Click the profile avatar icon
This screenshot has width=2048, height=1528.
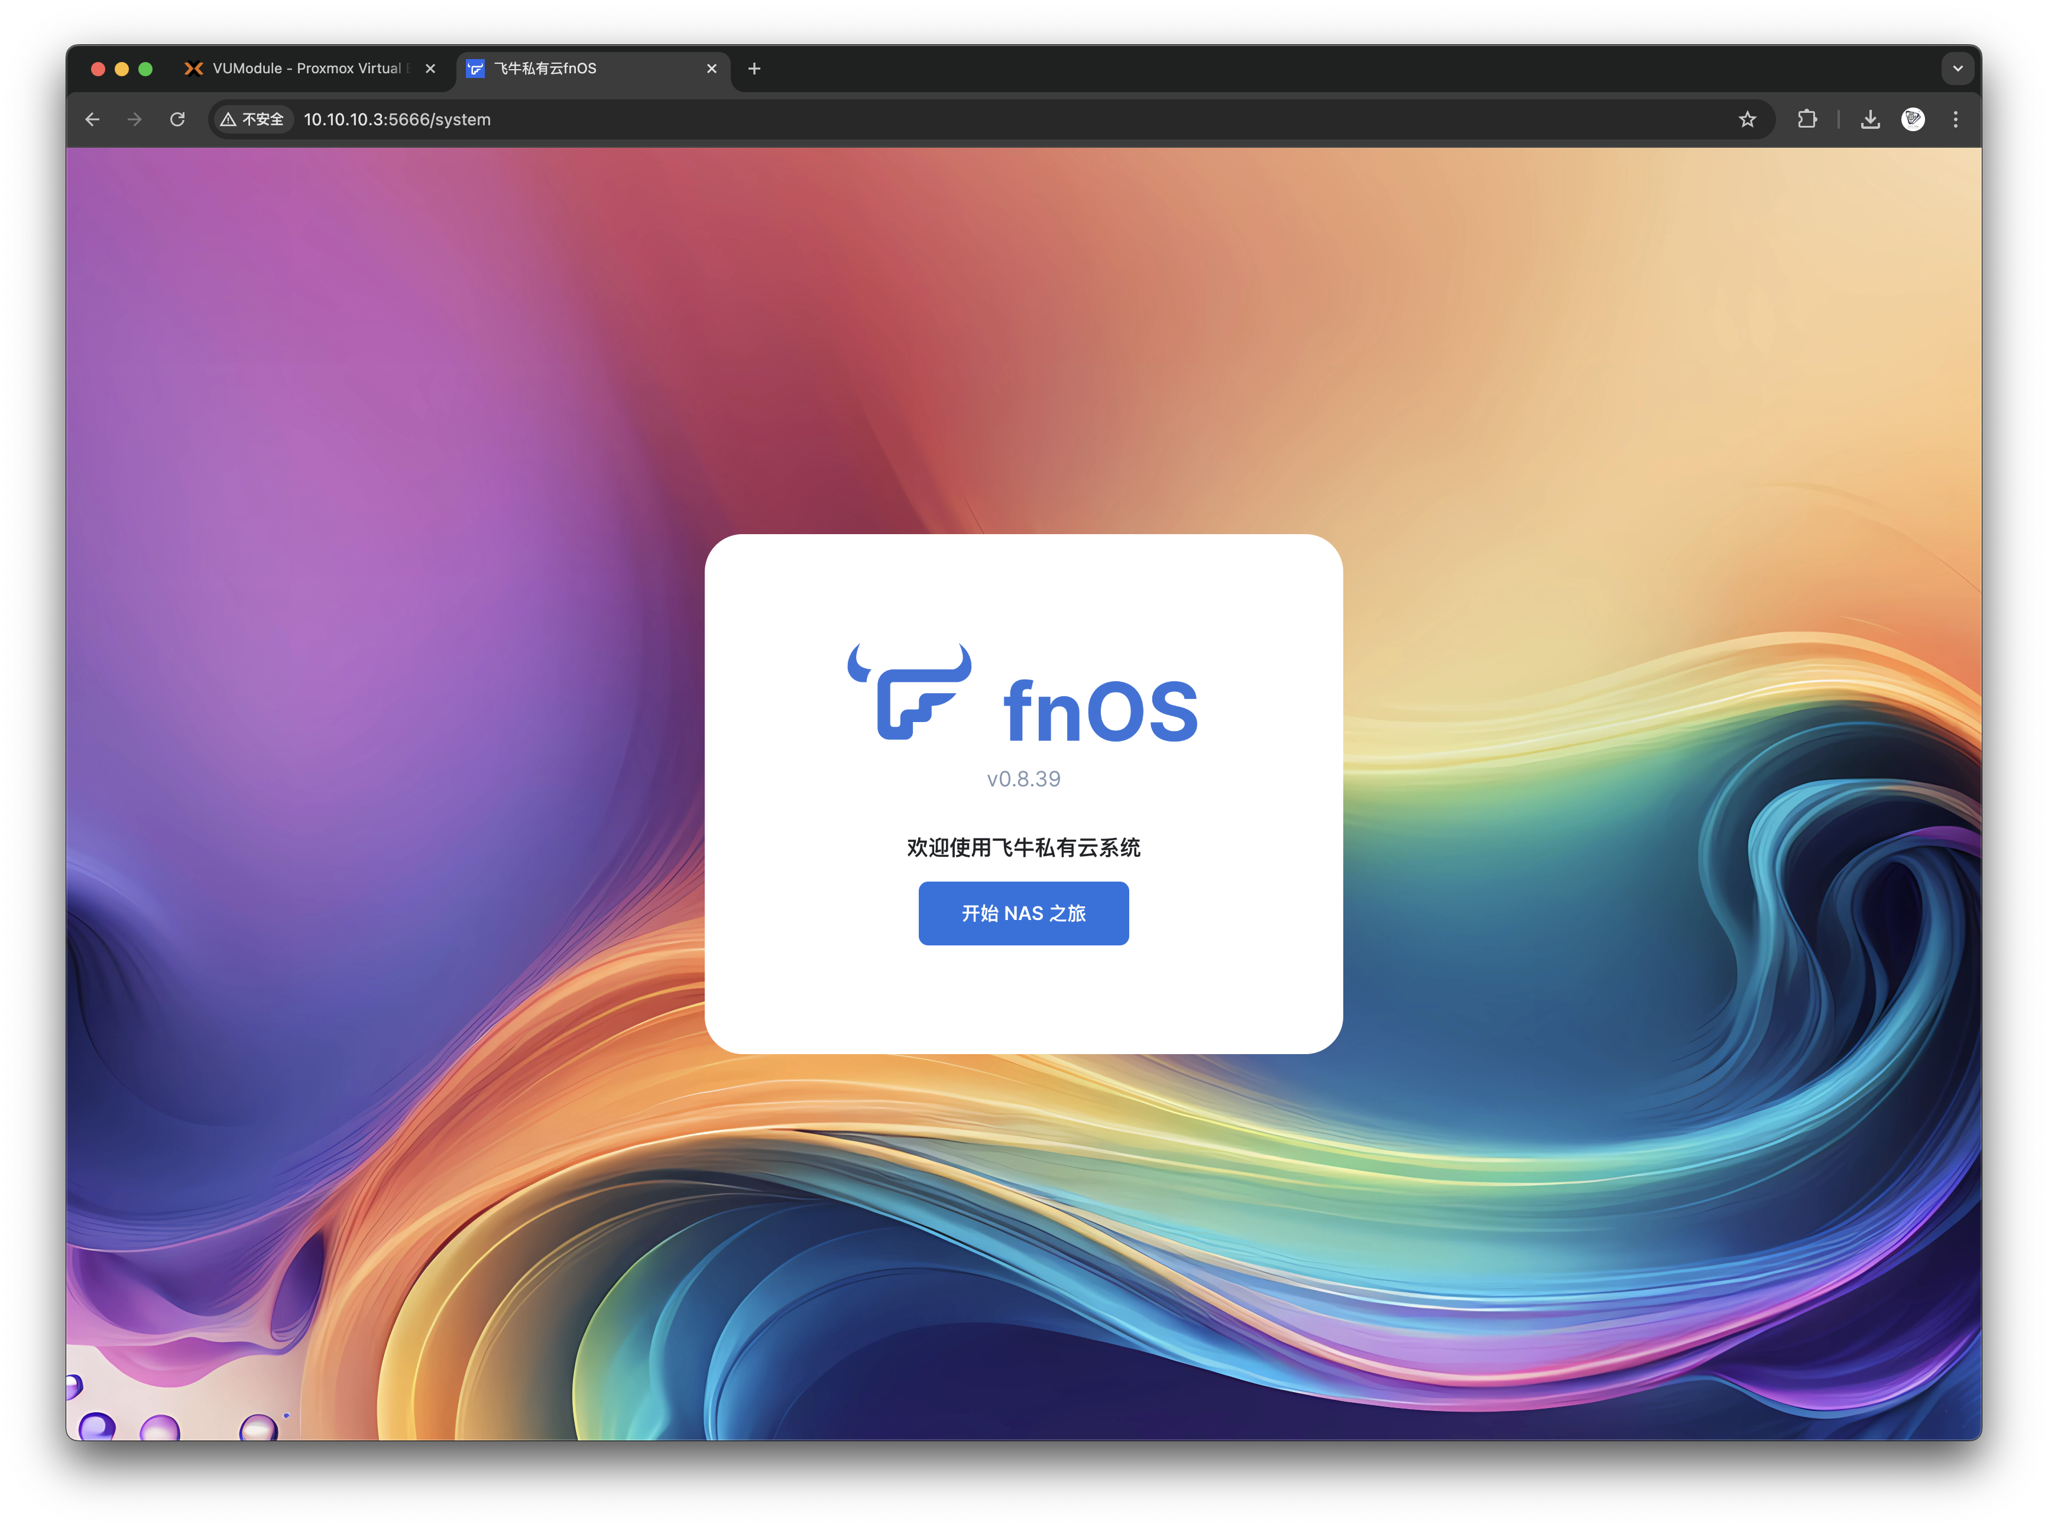1913,119
